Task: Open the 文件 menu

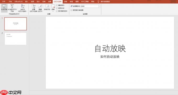Action: click(x=4, y=2)
